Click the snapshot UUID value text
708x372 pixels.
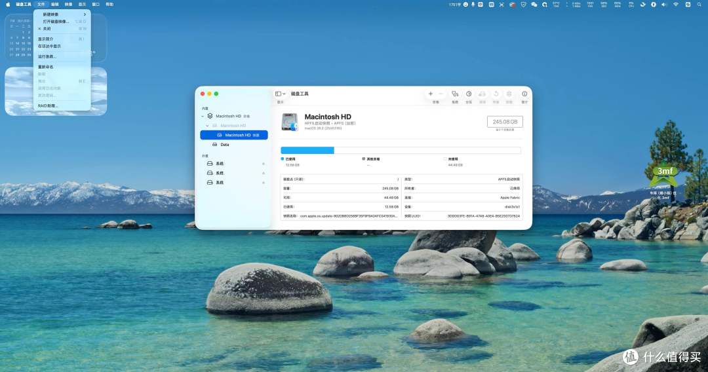(x=483, y=216)
